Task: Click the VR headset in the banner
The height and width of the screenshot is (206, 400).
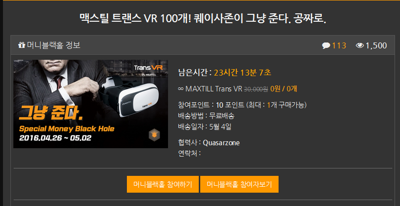Action: click(129, 98)
